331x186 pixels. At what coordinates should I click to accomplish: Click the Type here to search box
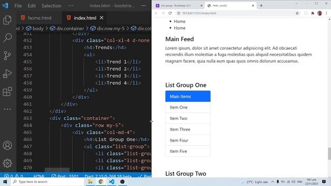(x=47, y=181)
